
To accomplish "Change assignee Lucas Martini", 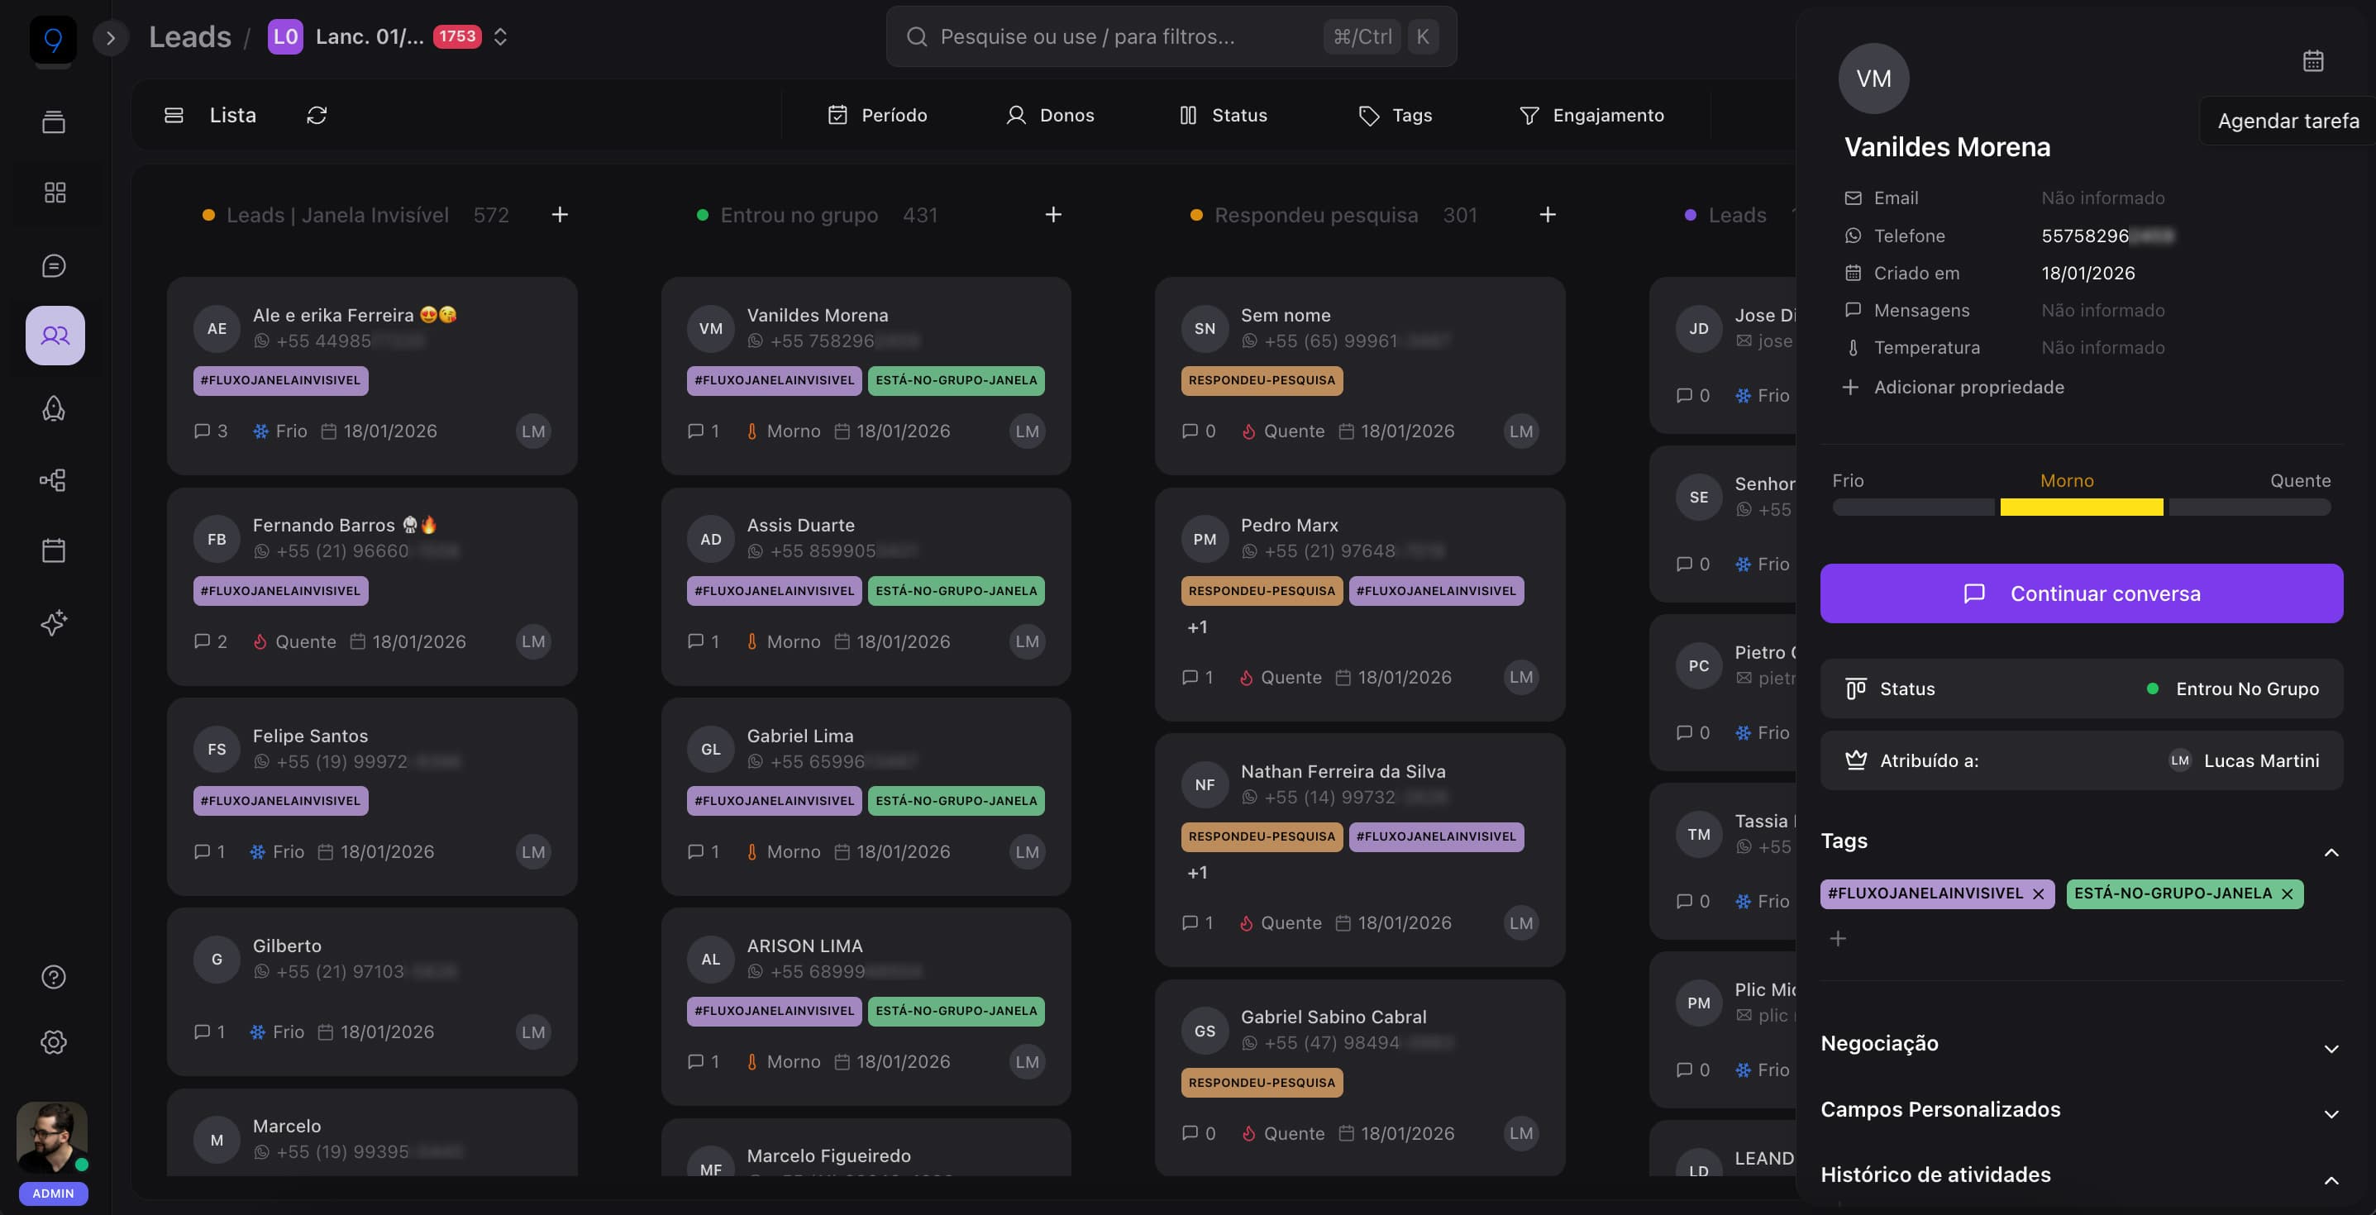I will point(2081,760).
